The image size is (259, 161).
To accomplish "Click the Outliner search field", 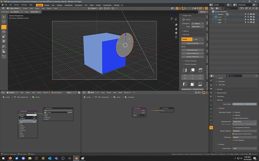I will [x=230, y=8].
